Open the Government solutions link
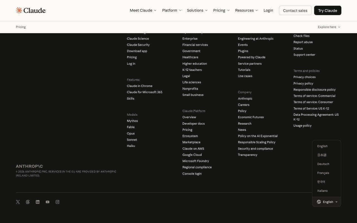Screen dimensions: 357x223 point(191,51)
